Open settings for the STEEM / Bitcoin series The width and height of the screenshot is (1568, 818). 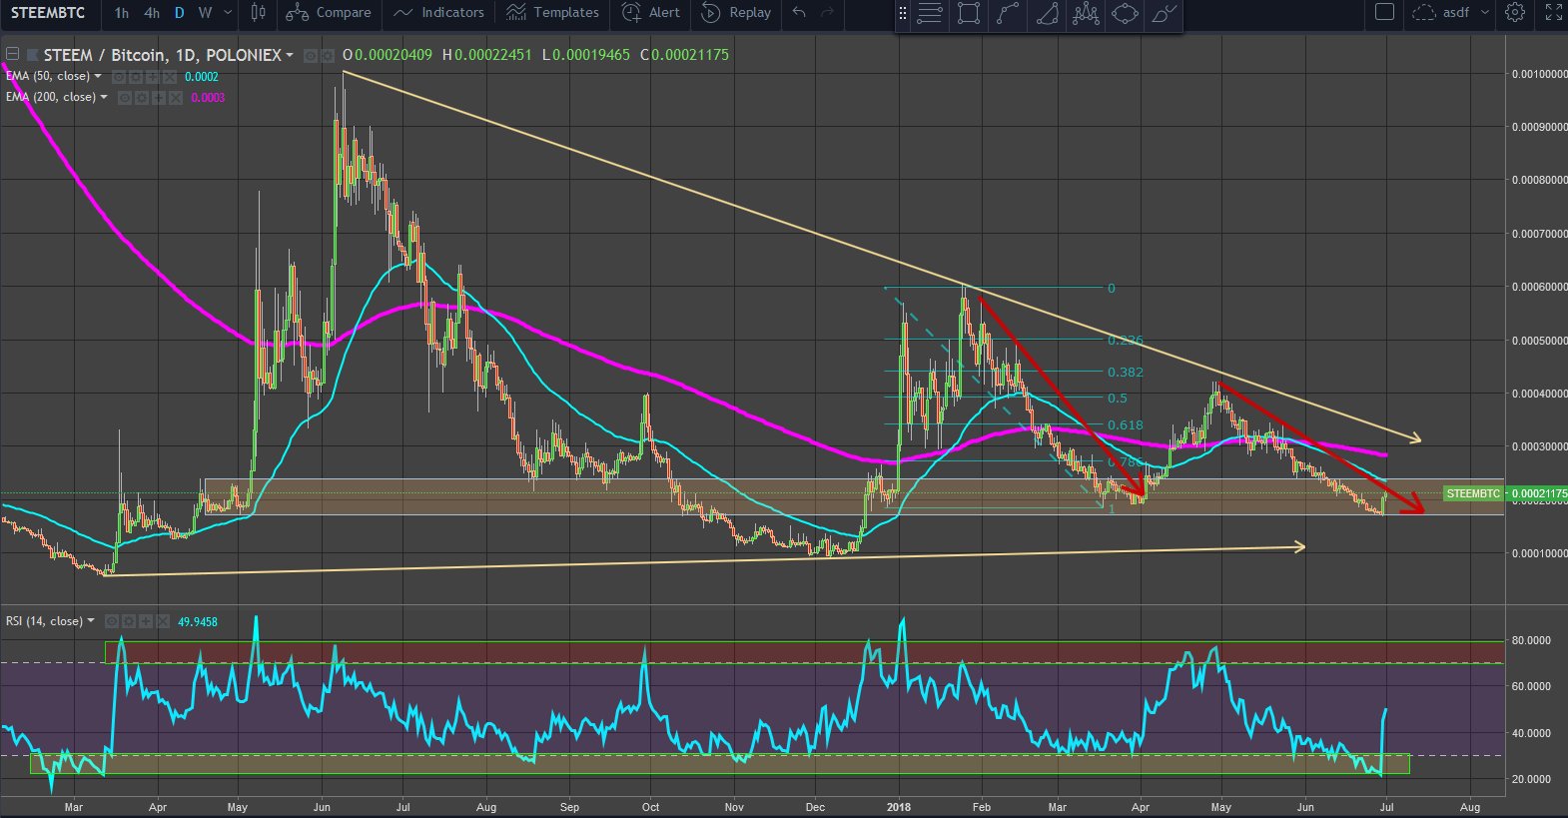pyautogui.click(x=327, y=56)
